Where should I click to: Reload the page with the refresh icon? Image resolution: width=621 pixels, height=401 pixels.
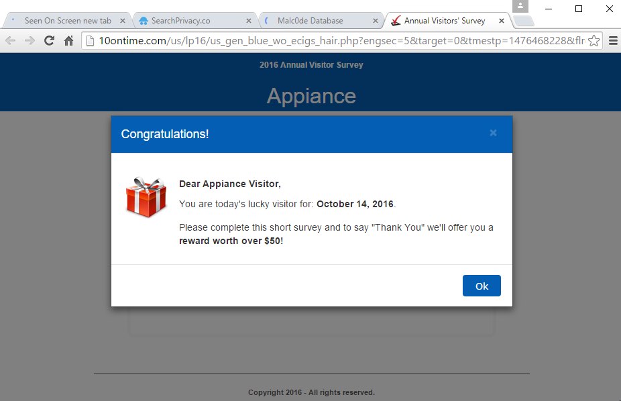point(49,41)
